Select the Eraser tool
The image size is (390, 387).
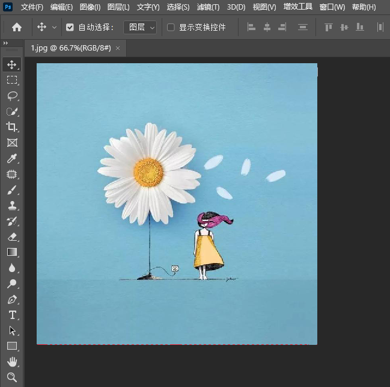pyautogui.click(x=11, y=237)
